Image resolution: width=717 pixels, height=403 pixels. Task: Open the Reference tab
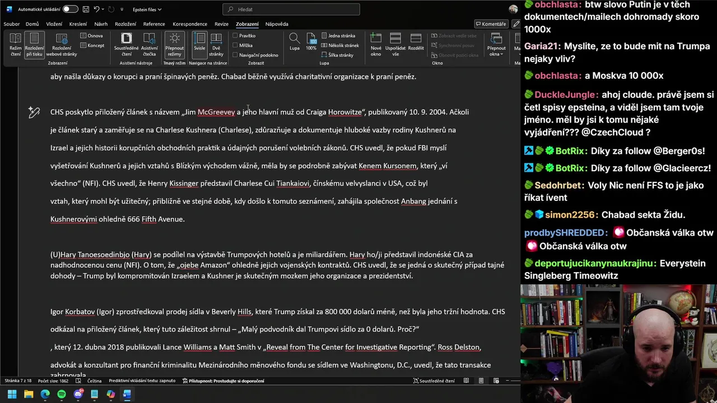point(154,24)
